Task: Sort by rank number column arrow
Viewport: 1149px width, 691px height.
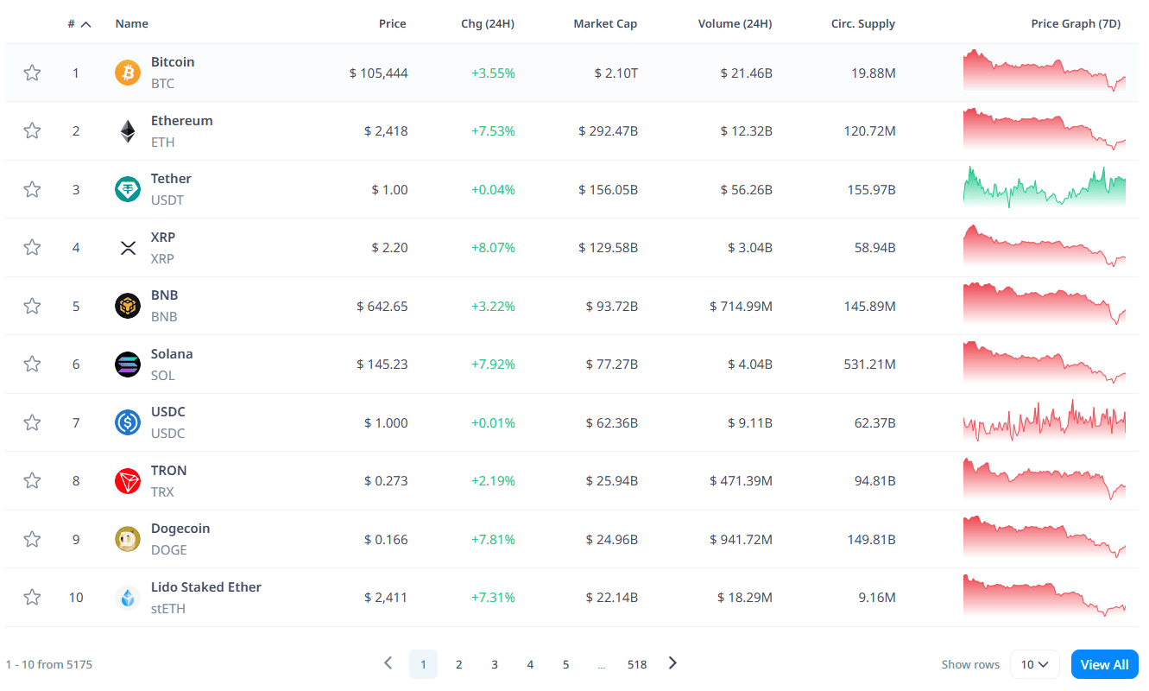Action: (x=85, y=24)
